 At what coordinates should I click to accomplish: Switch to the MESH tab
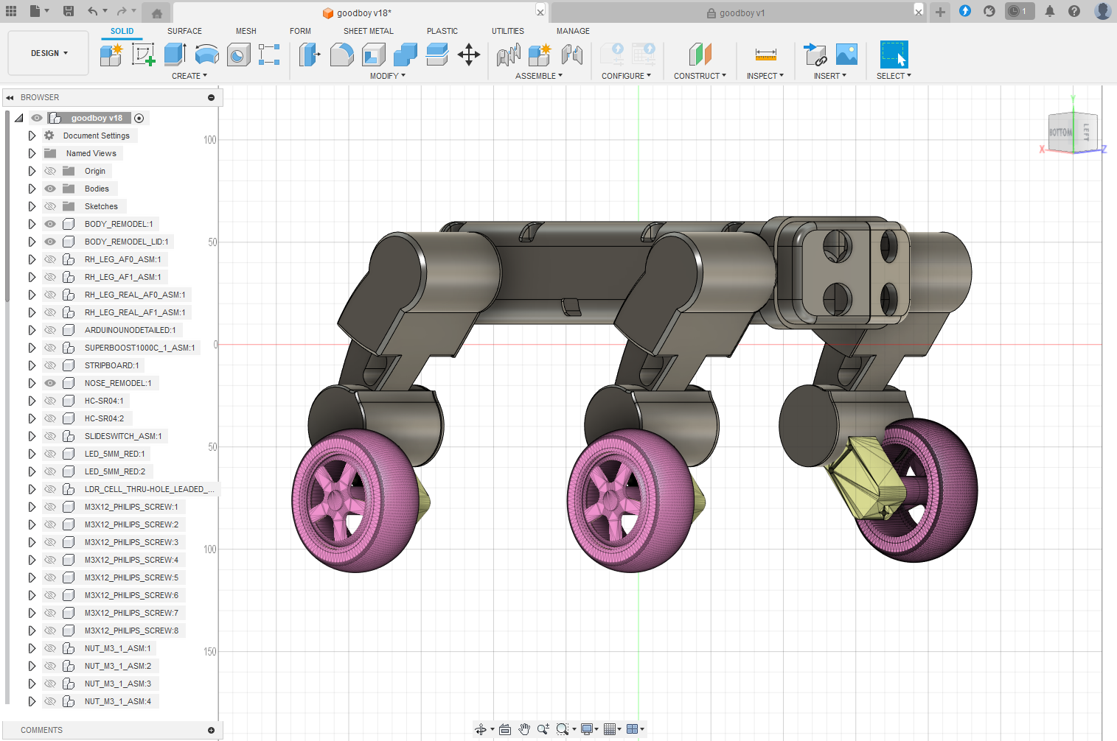click(246, 31)
